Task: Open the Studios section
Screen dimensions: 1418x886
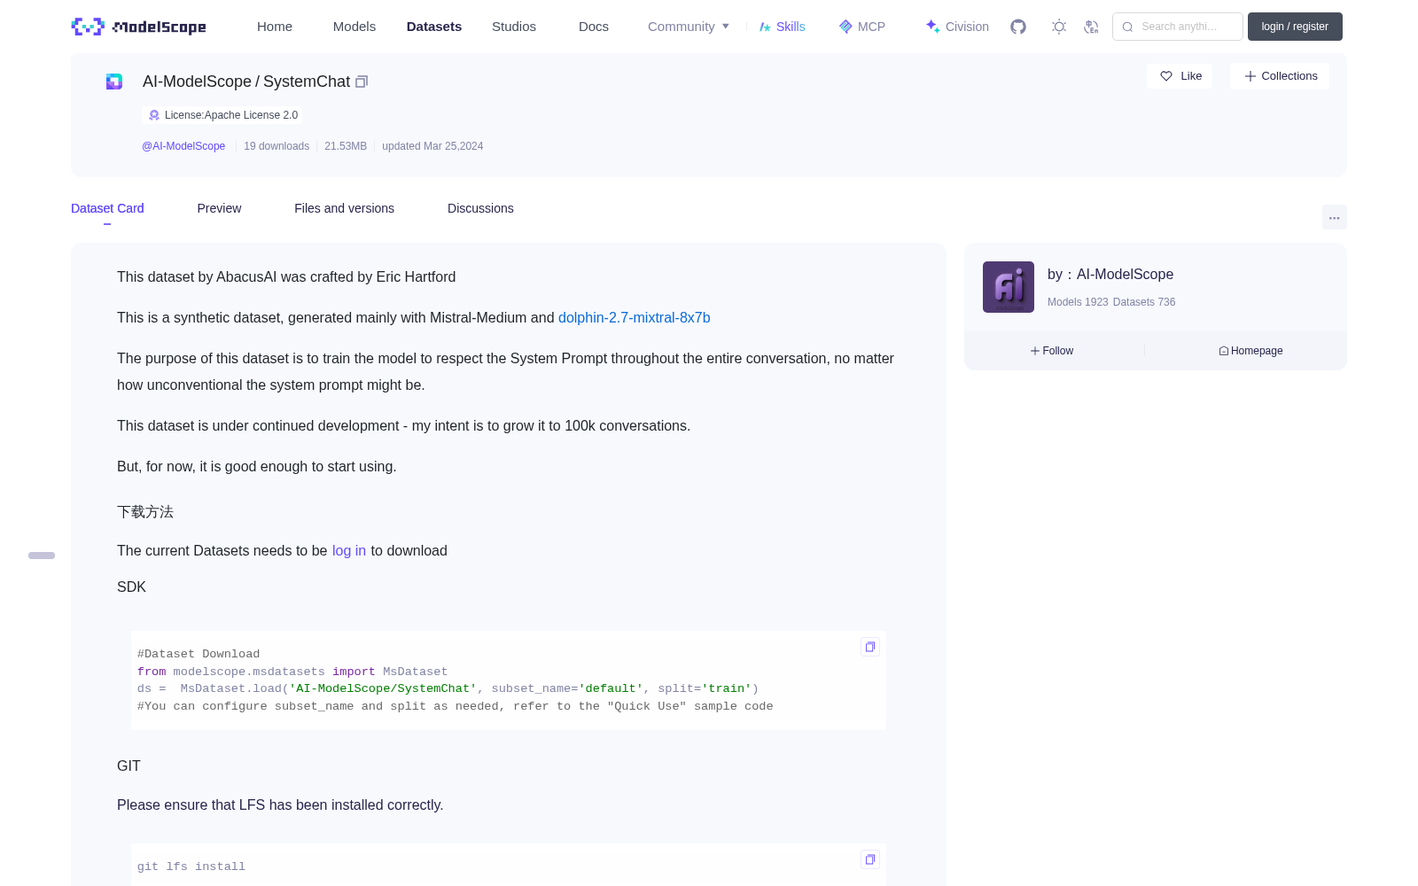Action: 514,27
